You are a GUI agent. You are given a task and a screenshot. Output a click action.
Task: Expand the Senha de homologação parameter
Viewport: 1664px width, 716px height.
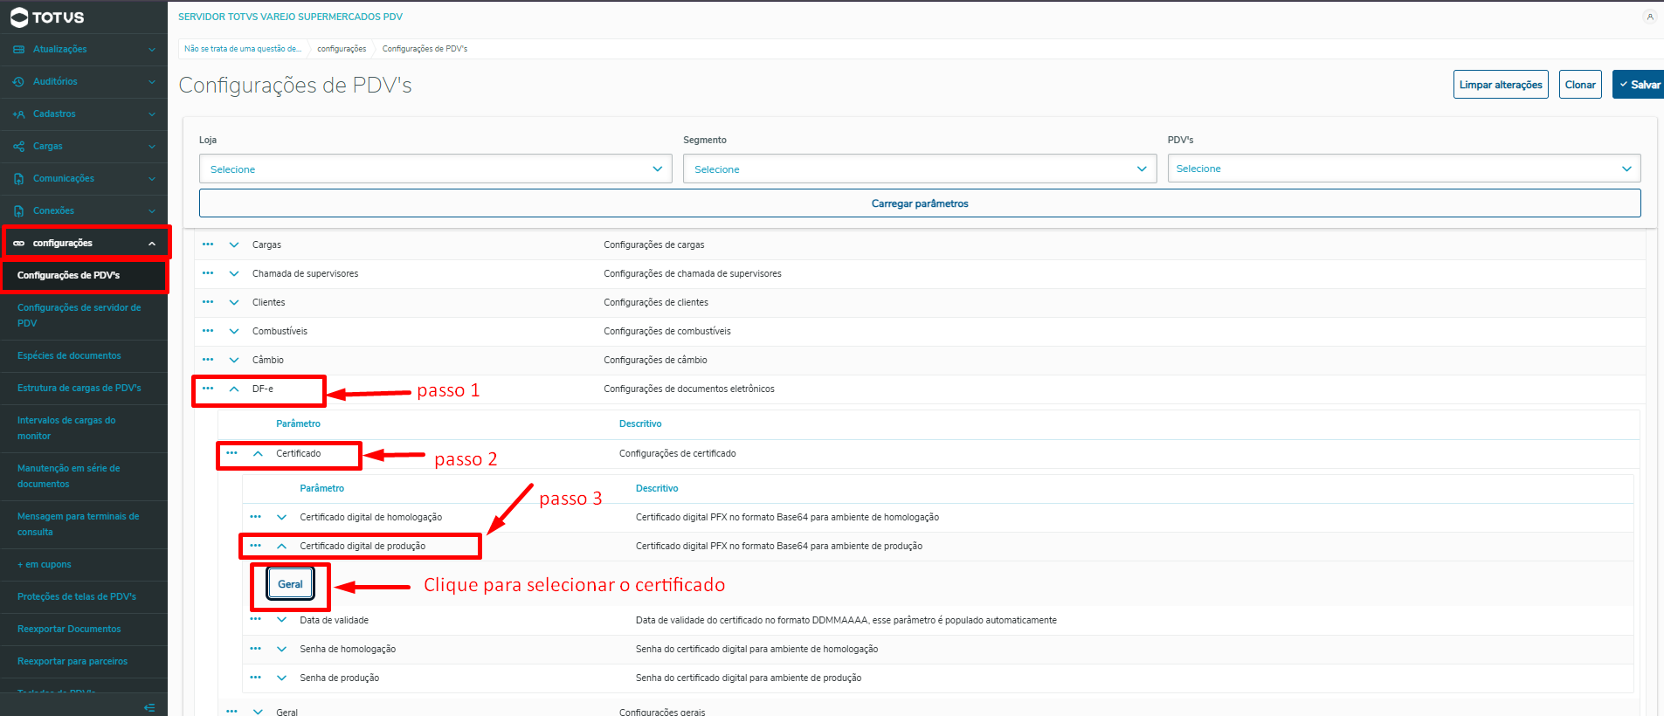[281, 649]
